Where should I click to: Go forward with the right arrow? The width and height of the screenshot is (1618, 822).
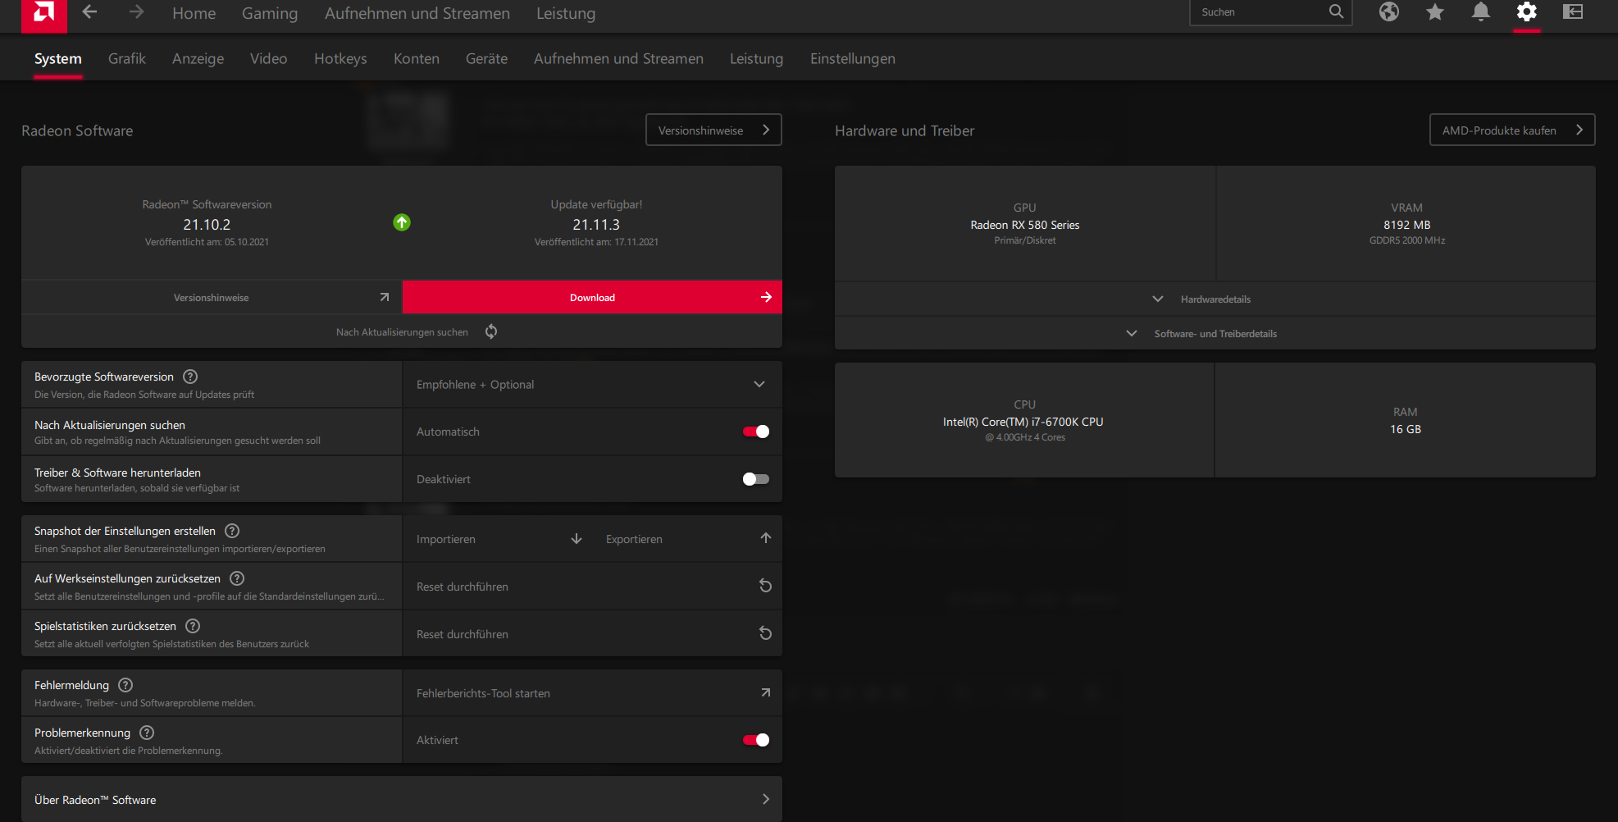tap(137, 12)
